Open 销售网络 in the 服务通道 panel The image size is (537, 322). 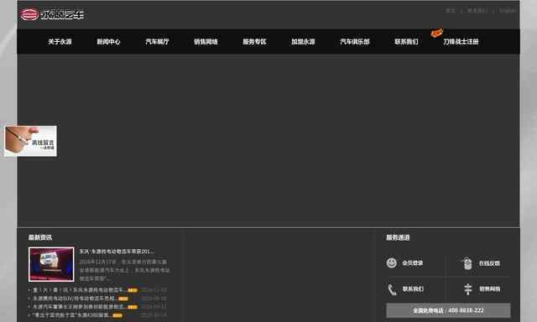[490, 289]
